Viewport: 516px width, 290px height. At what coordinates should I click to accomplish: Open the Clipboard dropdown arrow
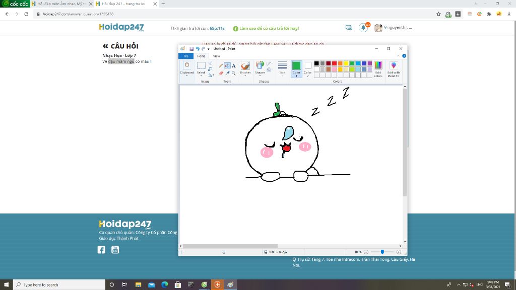[187, 76]
